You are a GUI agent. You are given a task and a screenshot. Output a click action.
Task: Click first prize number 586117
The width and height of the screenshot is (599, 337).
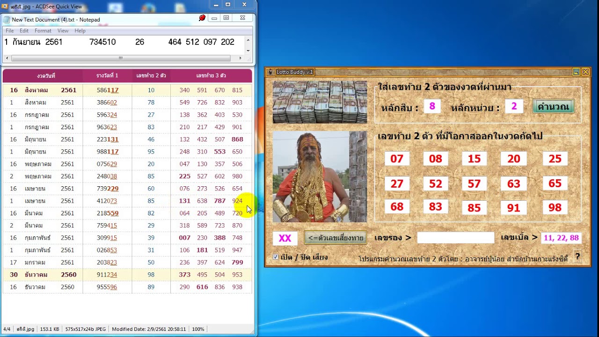[x=108, y=90]
